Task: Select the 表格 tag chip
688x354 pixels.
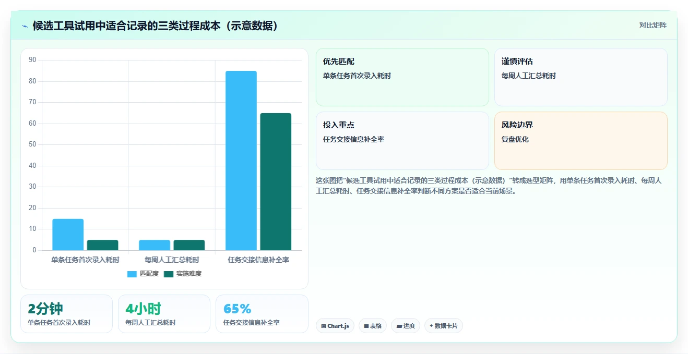Action: point(373,326)
